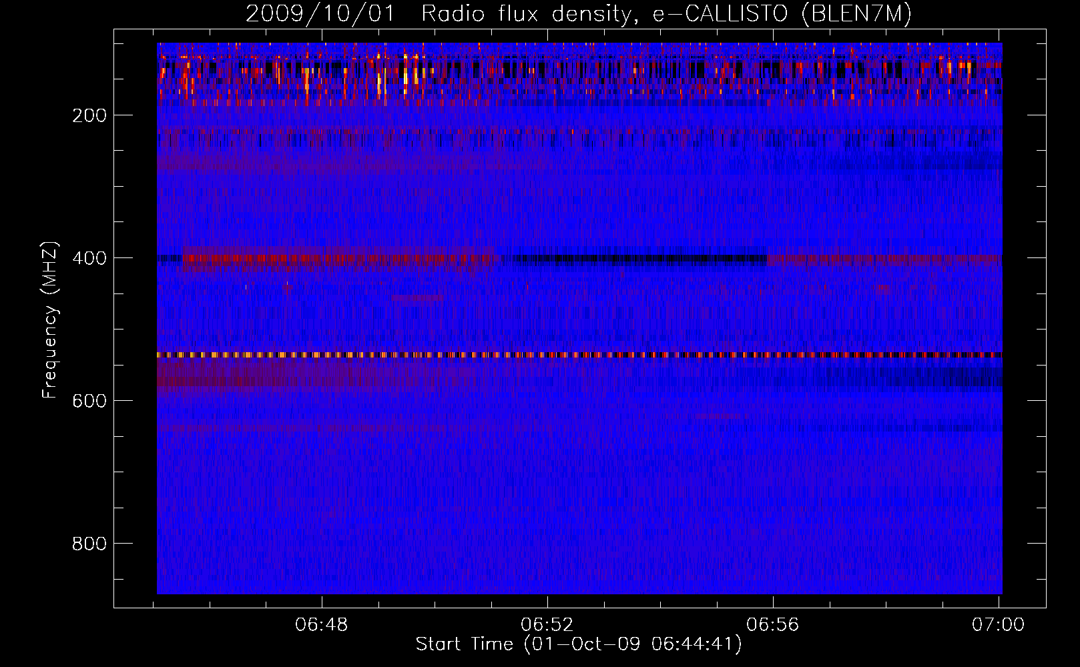Click the '06:48' time tick label
Screen dimensions: 1080x667
(322, 624)
